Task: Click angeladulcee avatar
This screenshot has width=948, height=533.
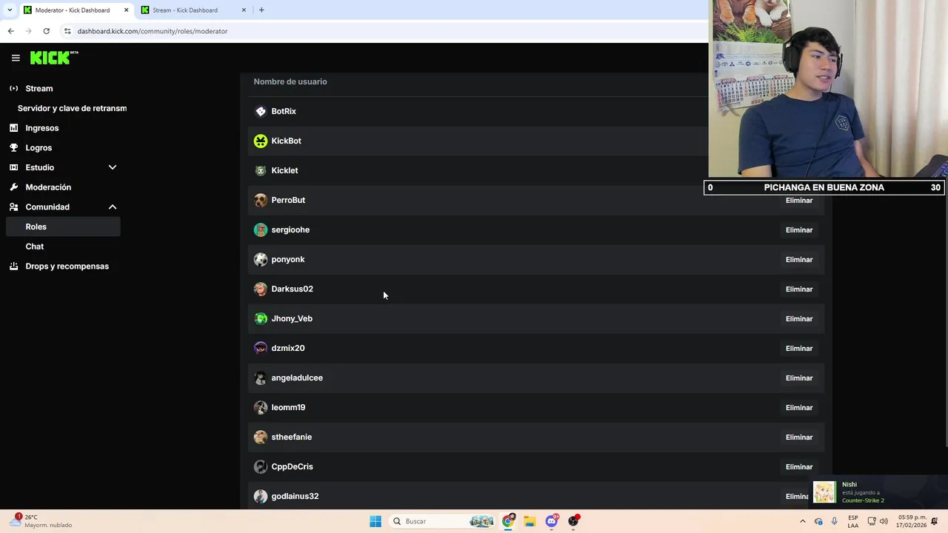Action: [261, 378]
